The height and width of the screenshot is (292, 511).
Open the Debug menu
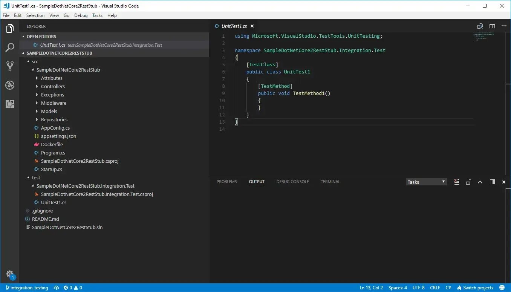point(81,15)
